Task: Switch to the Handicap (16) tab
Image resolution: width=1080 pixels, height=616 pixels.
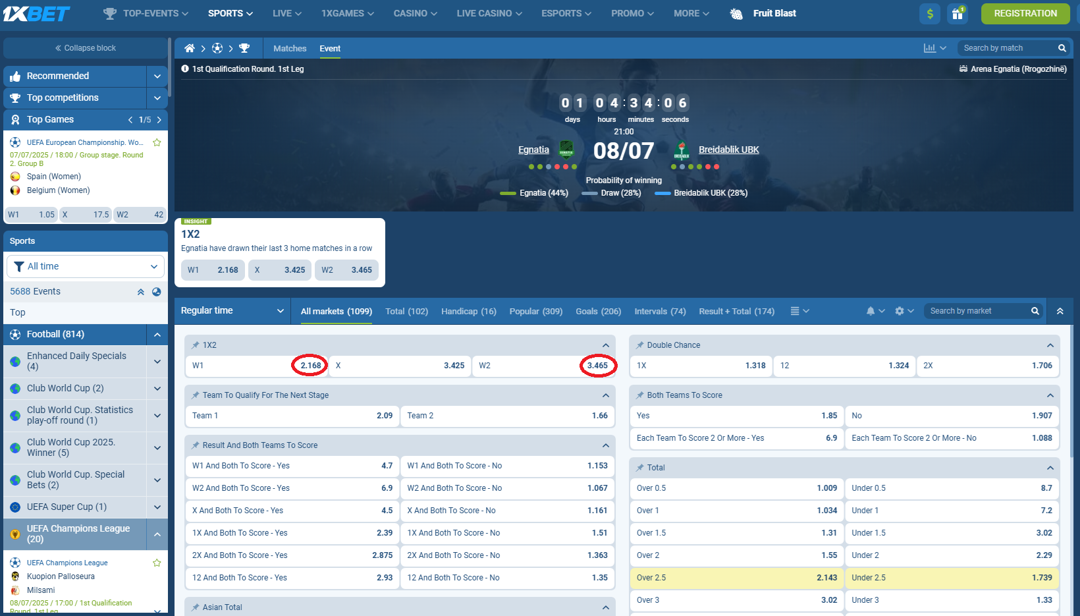Action: tap(469, 312)
